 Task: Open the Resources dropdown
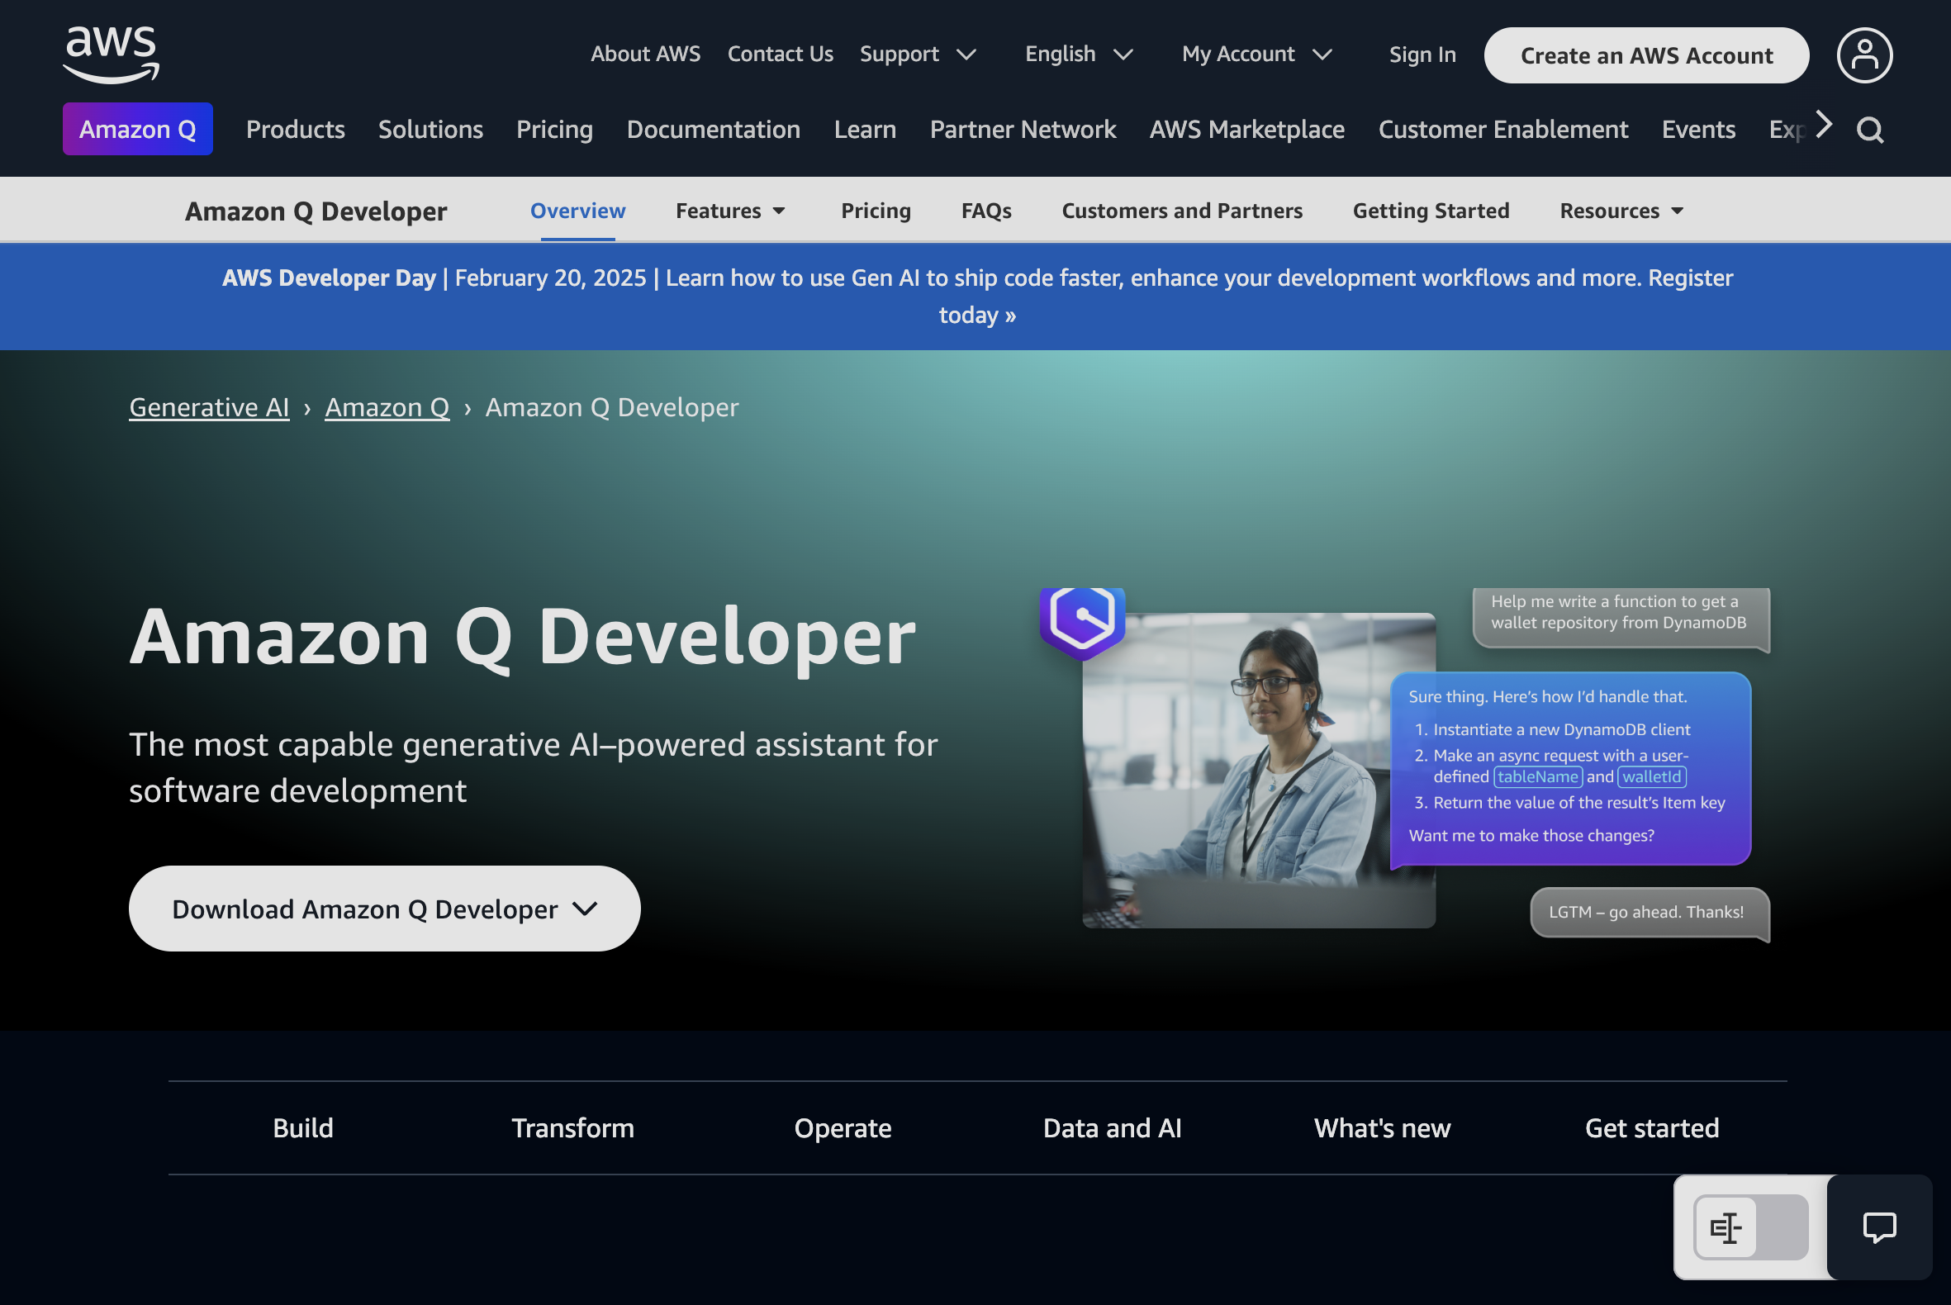pyautogui.click(x=1621, y=211)
